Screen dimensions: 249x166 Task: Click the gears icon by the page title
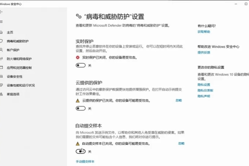[78, 16]
